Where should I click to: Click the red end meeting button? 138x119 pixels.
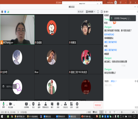coord(98,105)
